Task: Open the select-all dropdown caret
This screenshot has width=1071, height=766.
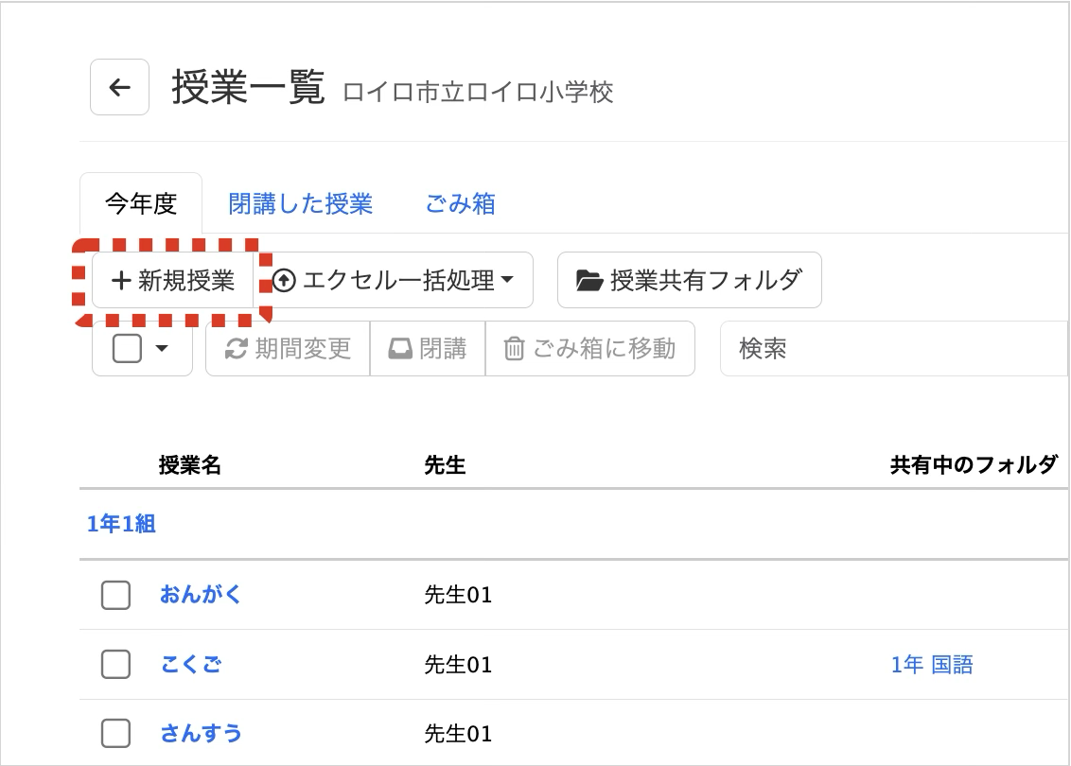Action: pos(162,349)
